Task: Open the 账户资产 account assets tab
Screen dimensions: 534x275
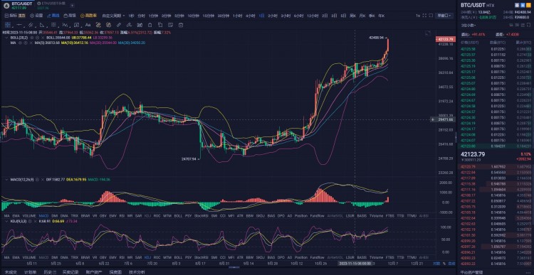Action: pos(94,272)
